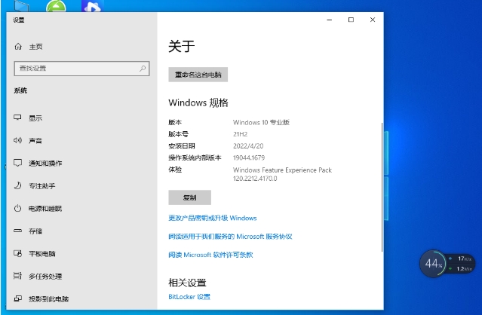Click the 44% floating monitor widget

tap(433, 264)
